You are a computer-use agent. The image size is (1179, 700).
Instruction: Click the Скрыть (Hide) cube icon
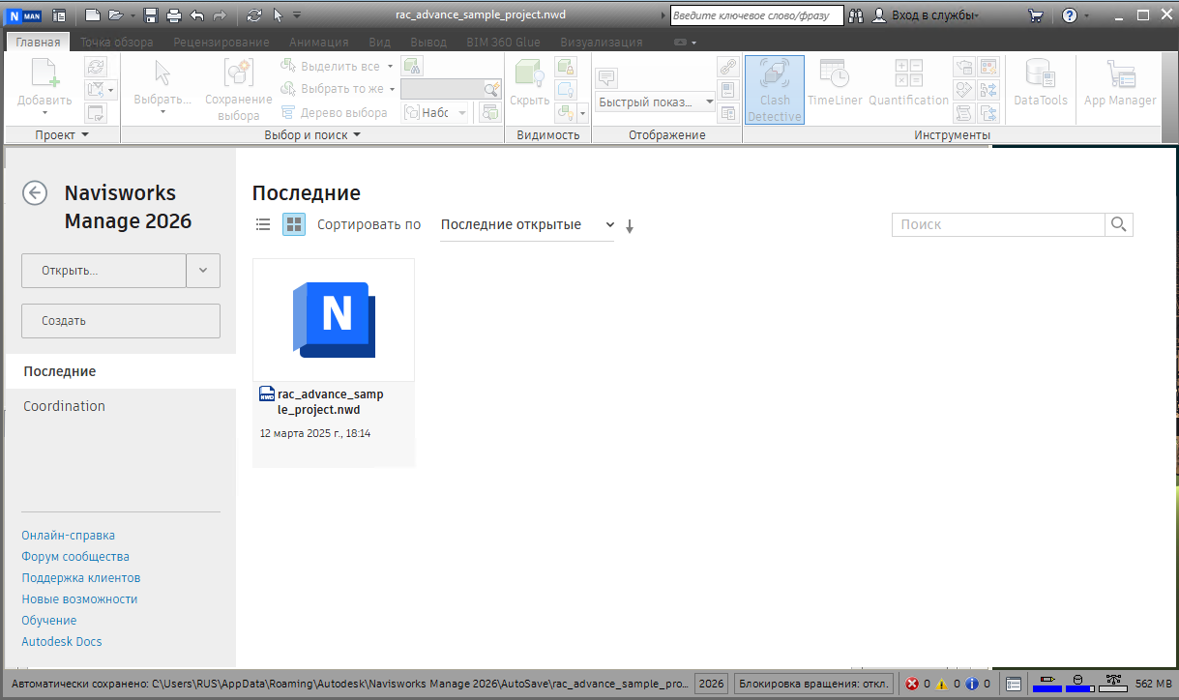coord(529,75)
